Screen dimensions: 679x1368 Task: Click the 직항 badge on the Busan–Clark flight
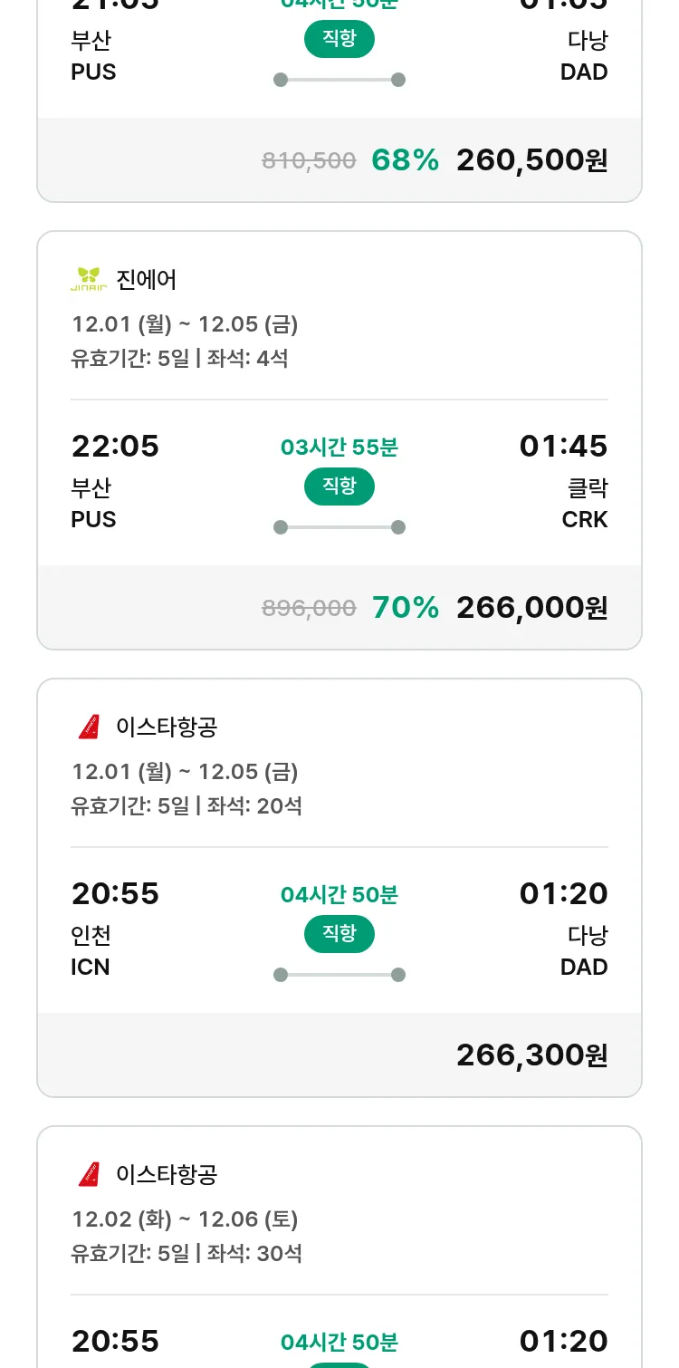[339, 487]
